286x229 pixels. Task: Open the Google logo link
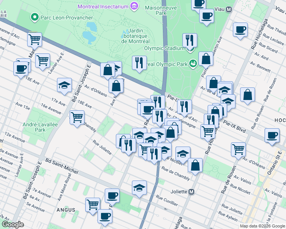click(13, 224)
